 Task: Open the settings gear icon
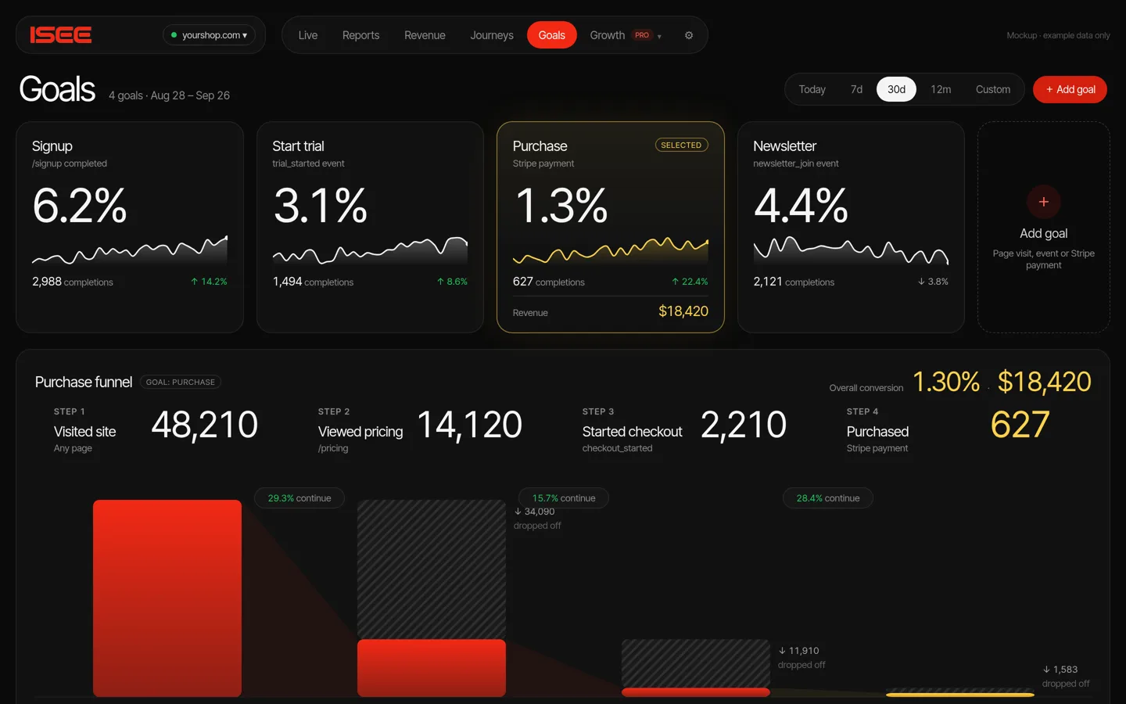689,35
